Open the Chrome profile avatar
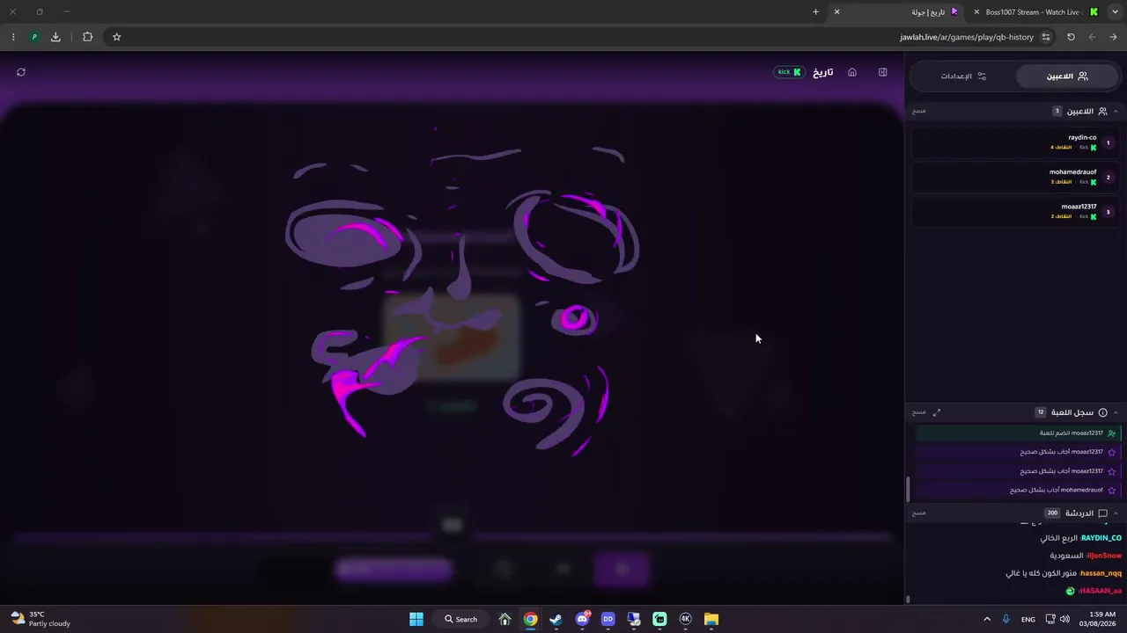Screen dimensions: 1127x633 34,37
